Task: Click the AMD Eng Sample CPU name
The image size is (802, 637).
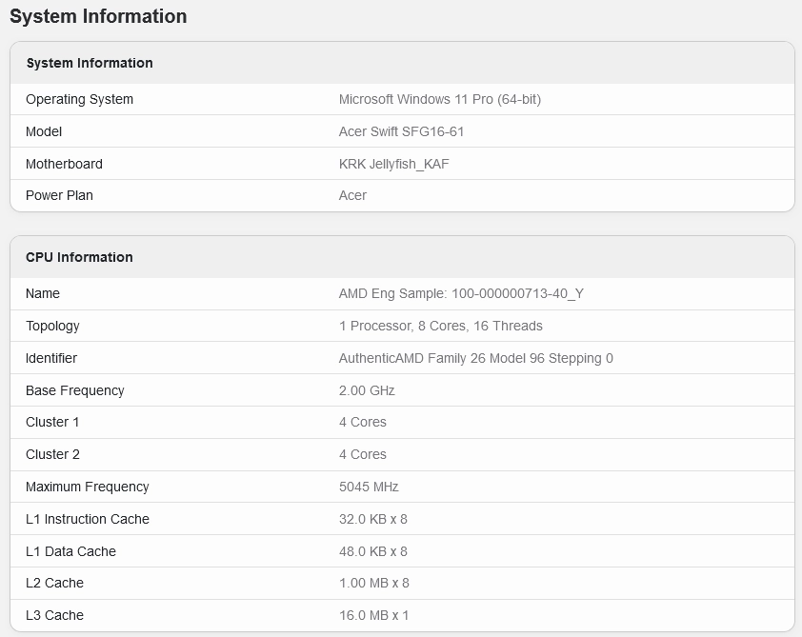Action: click(461, 293)
